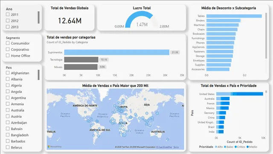273x154 pixels.
Task: Filter by Baixo priority legend swatch
Action: (x=225, y=147)
